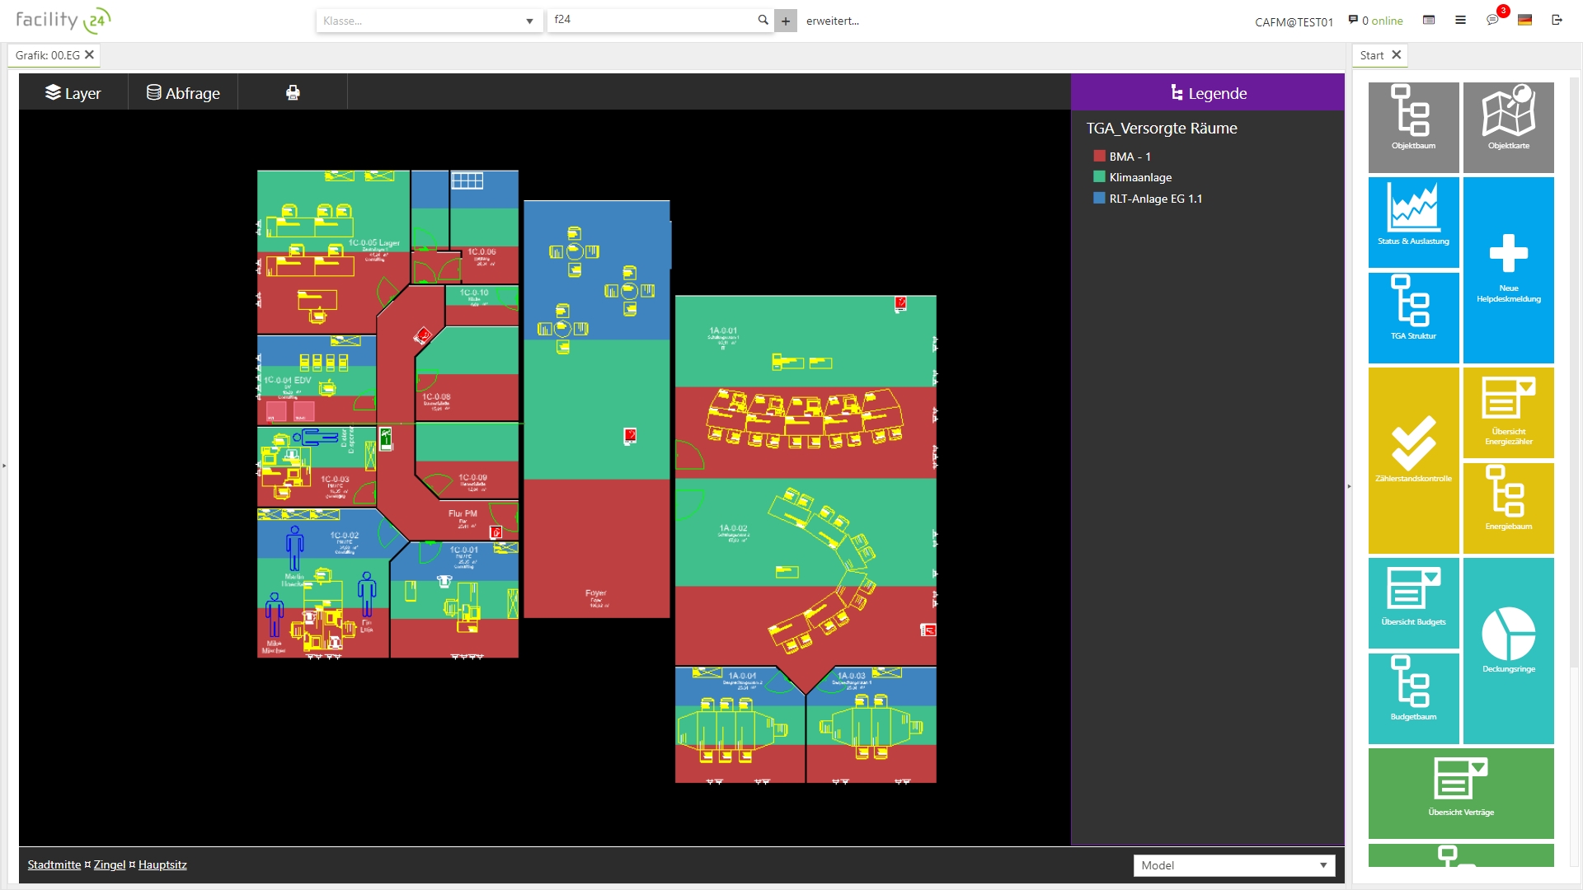Image resolution: width=1583 pixels, height=890 pixels.
Task: Click the print icon in graphic toolbar
Action: 293,92
